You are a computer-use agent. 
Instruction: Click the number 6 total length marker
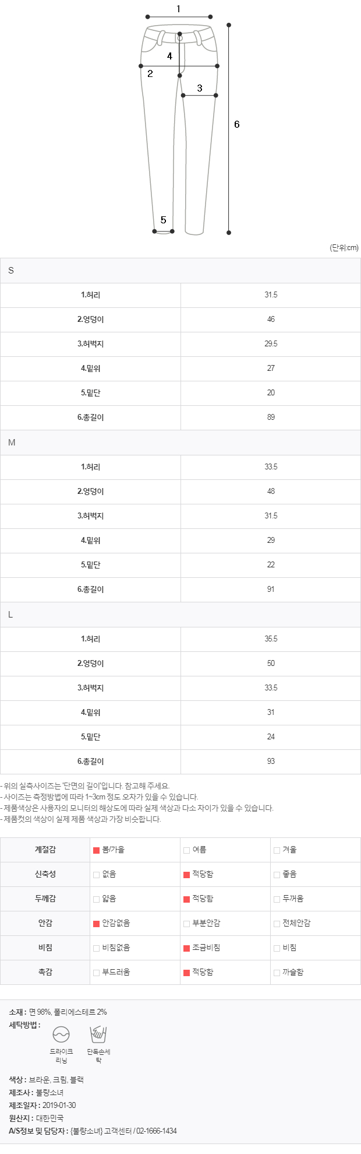[237, 124]
